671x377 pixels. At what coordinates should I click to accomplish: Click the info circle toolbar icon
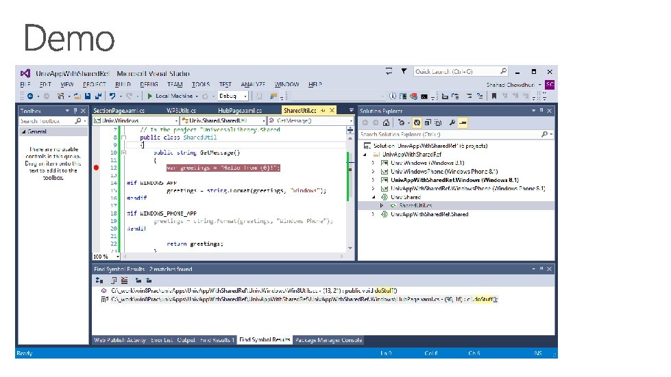coord(393,96)
